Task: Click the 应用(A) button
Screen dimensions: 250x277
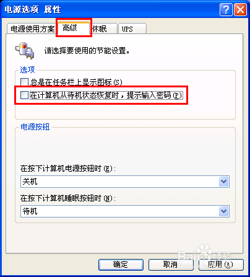Action: click(x=221, y=265)
